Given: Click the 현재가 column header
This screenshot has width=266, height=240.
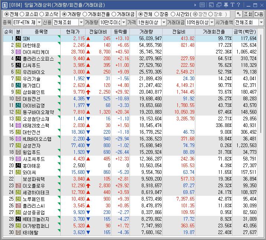Looking at the screenshot, I should [x=73, y=32].
